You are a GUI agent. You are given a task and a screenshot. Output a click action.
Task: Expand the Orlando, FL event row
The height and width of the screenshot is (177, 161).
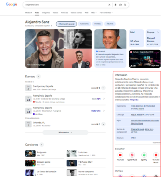point(103,124)
